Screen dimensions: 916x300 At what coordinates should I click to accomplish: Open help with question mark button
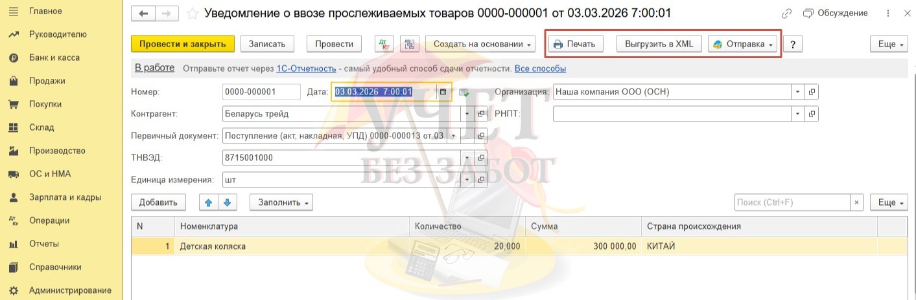click(793, 44)
